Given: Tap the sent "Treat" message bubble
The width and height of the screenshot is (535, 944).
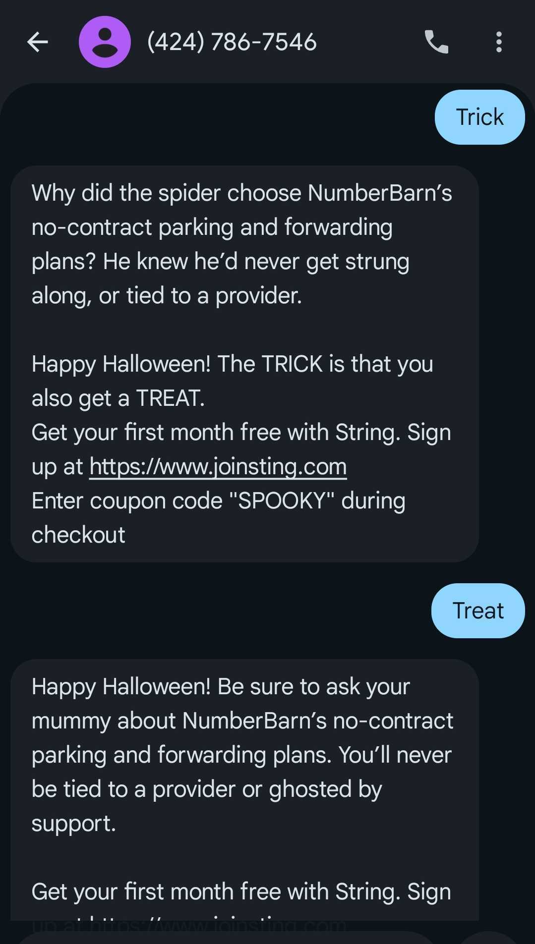Looking at the screenshot, I should (478, 611).
